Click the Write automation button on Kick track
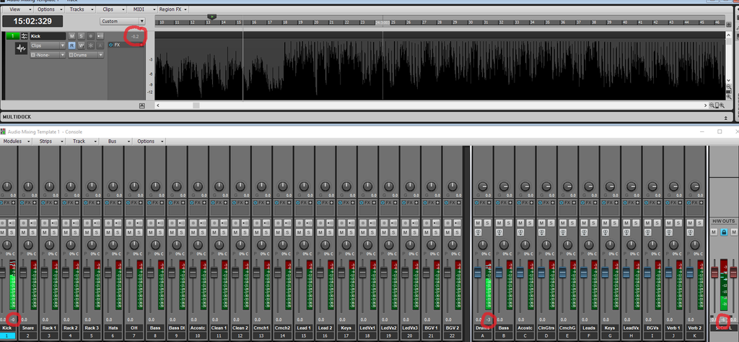The image size is (739, 342). [x=81, y=45]
